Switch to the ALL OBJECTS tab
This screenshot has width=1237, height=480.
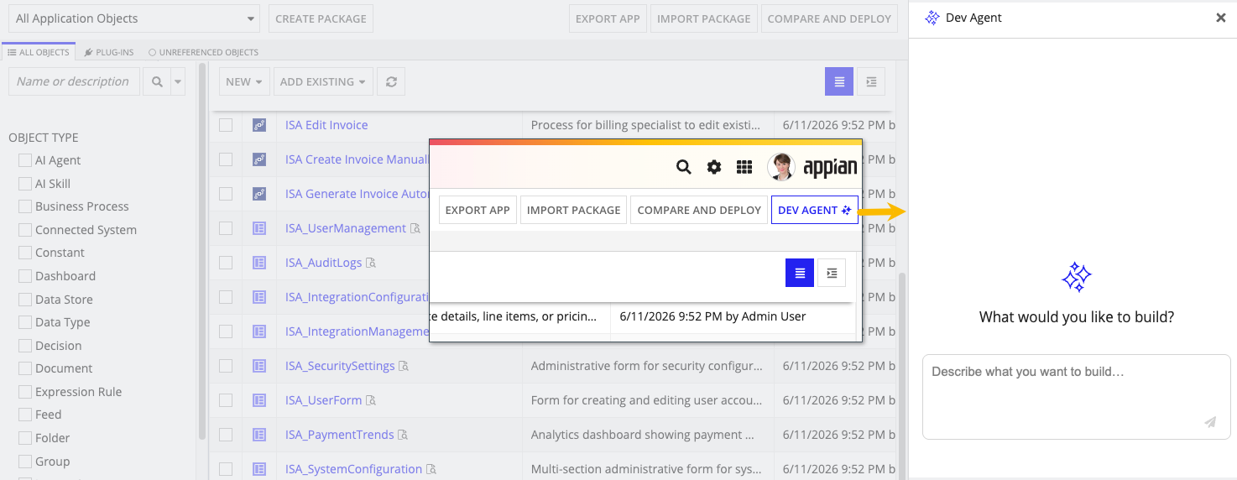pos(39,52)
